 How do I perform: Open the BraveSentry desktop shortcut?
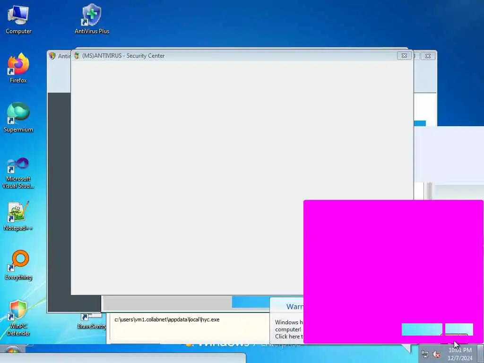click(92, 322)
